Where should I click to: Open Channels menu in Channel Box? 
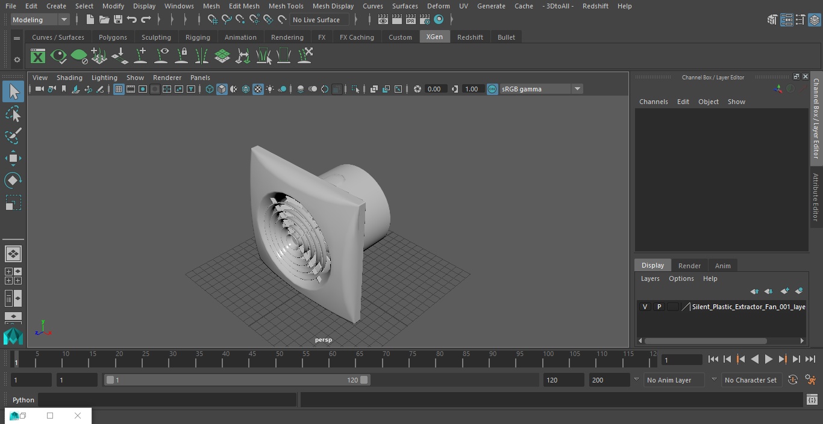pyautogui.click(x=654, y=102)
